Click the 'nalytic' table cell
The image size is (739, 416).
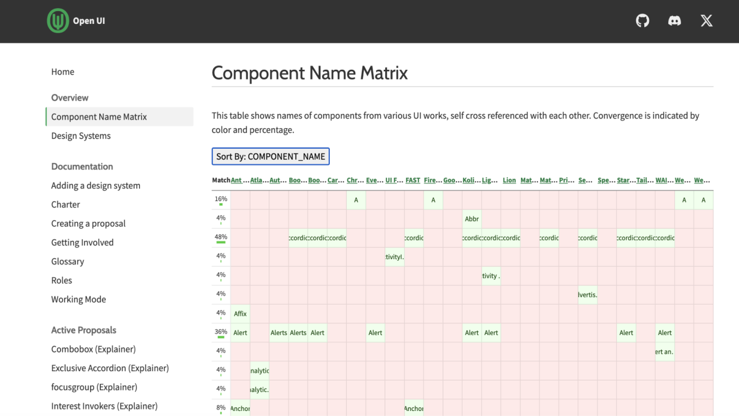point(260,371)
